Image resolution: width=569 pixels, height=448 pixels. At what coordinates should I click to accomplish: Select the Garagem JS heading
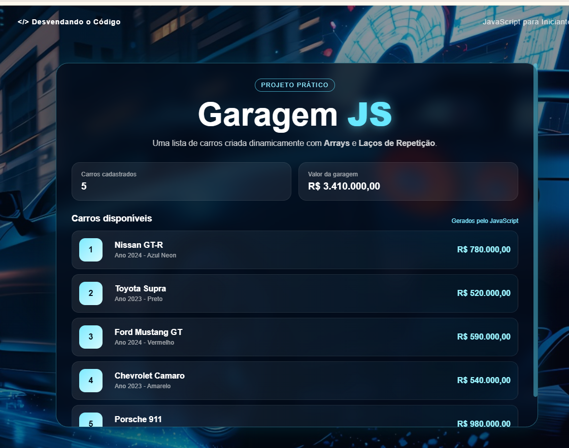tap(295, 115)
